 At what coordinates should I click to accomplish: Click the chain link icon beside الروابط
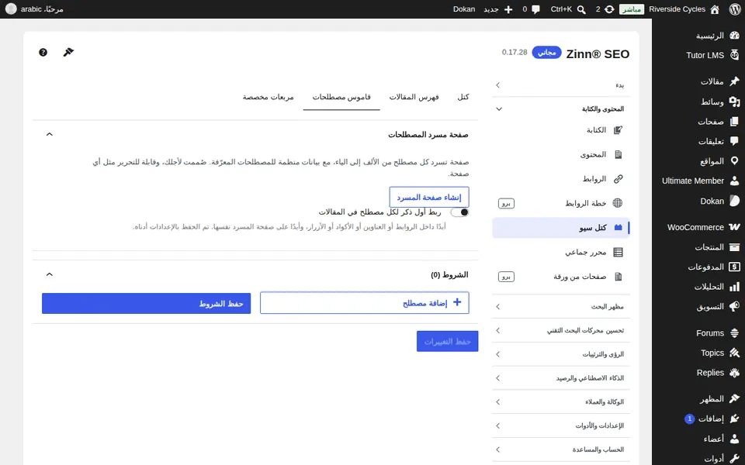[x=618, y=179]
